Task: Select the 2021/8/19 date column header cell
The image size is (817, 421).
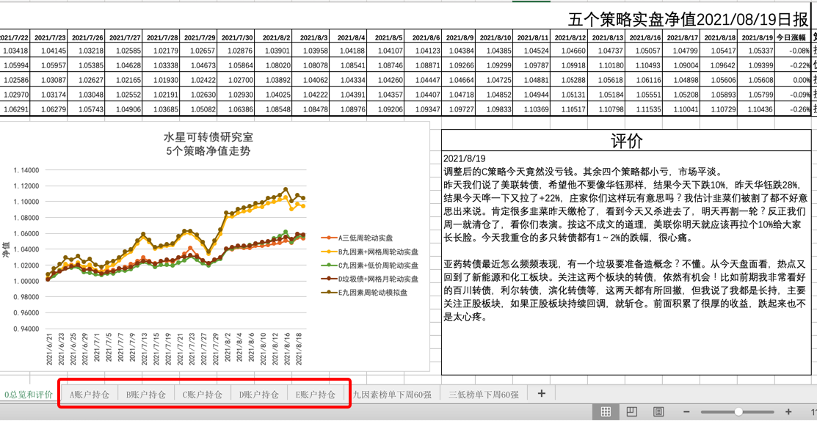Action: coord(756,37)
